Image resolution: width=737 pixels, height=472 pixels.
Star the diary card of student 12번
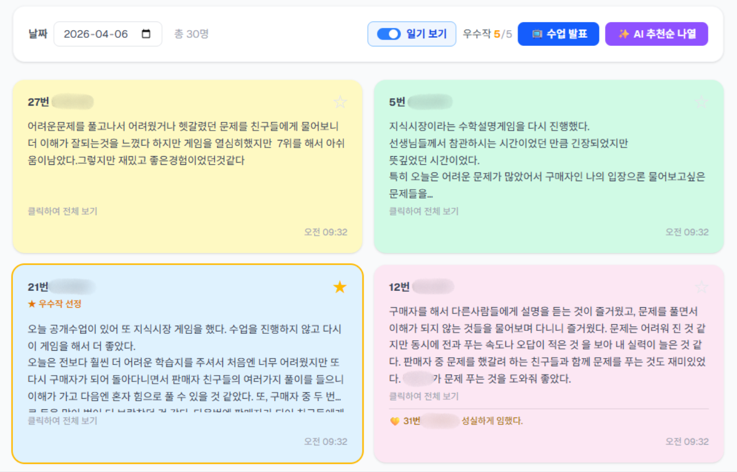[x=702, y=287]
